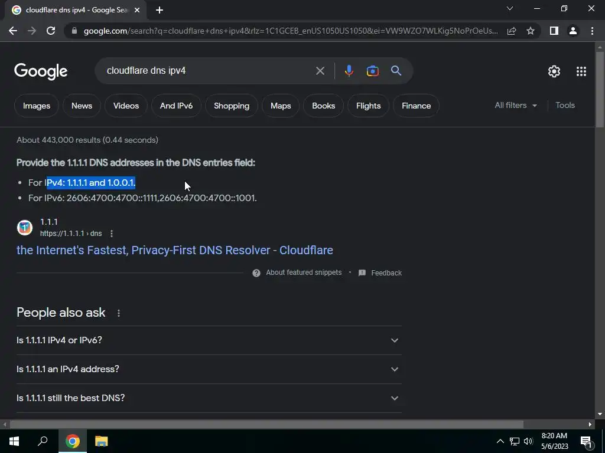Open Chrome three-dot menu
The image size is (605, 453).
(592, 31)
